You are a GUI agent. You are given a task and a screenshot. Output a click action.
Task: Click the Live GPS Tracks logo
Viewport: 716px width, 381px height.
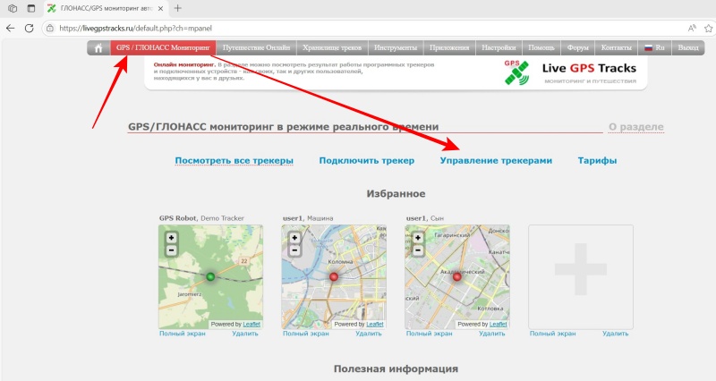coord(573,72)
